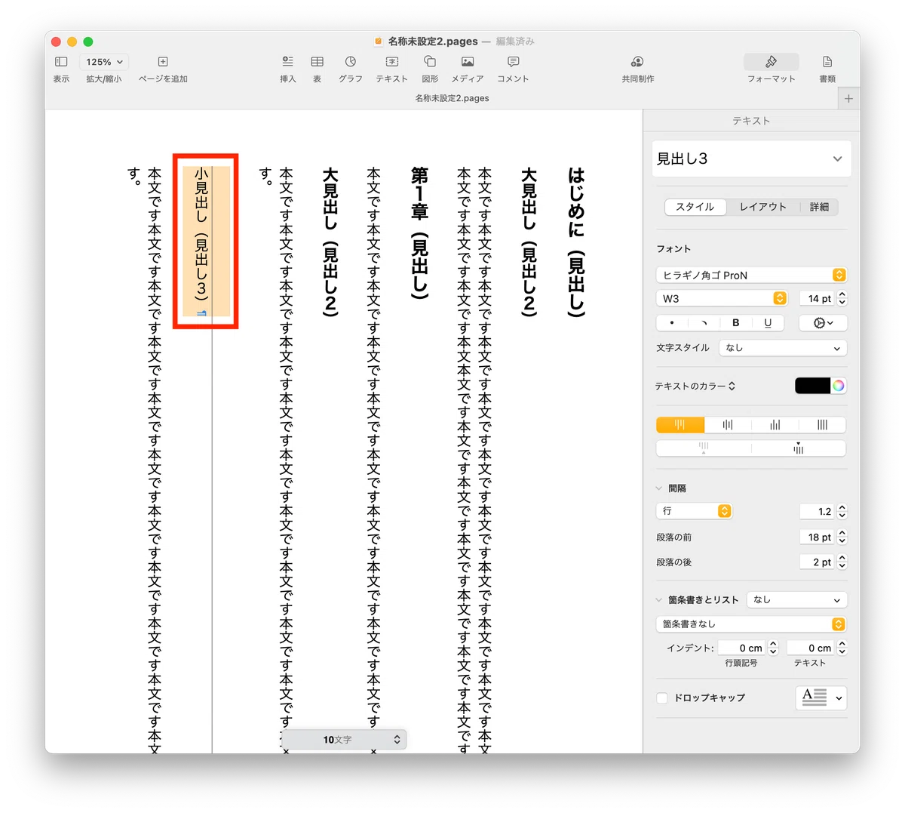Click the 14 pt font size field
This screenshot has height=813, width=905.
(818, 298)
